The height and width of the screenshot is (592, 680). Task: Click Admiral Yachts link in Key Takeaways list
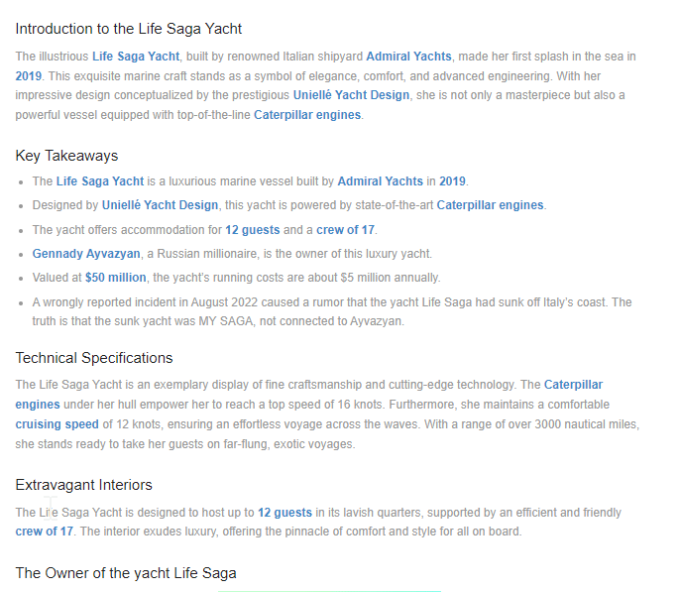[380, 181]
